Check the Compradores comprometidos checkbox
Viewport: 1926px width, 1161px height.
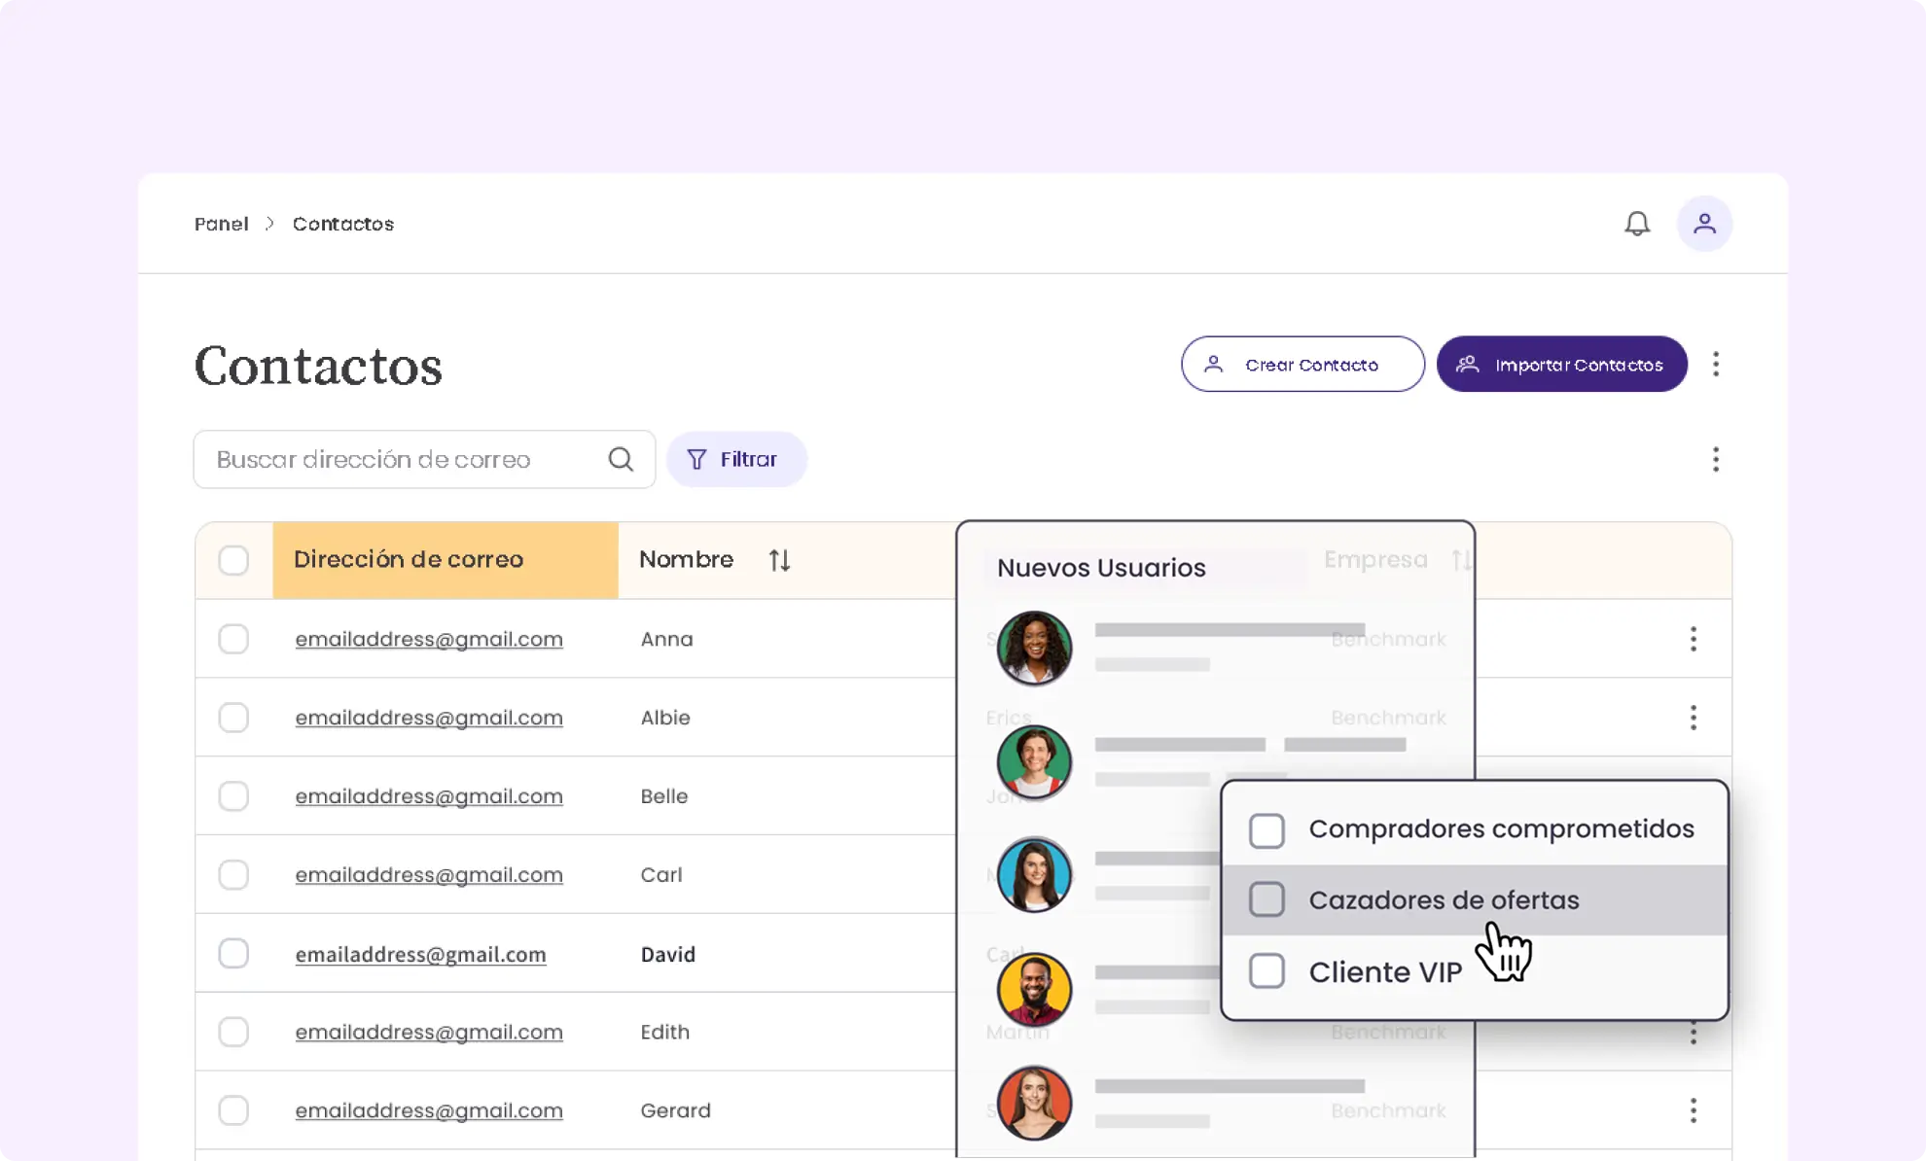[x=1266, y=829]
